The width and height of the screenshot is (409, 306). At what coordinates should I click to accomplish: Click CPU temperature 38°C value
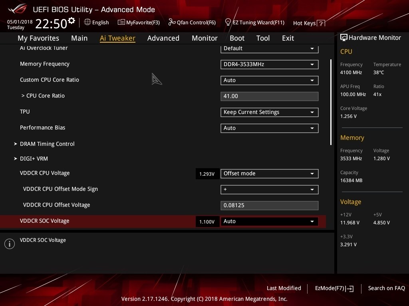point(379,73)
